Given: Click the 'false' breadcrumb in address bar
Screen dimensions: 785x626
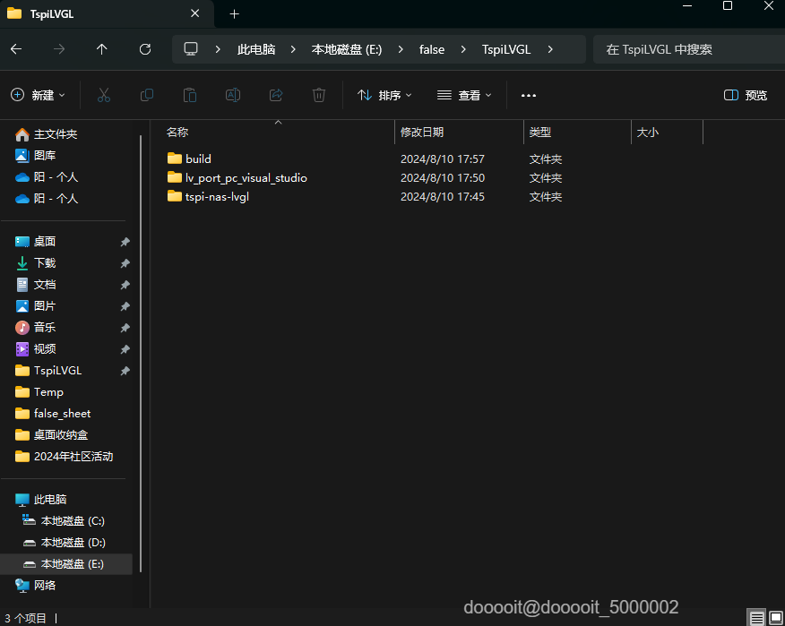Looking at the screenshot, I should click(432, 49).
